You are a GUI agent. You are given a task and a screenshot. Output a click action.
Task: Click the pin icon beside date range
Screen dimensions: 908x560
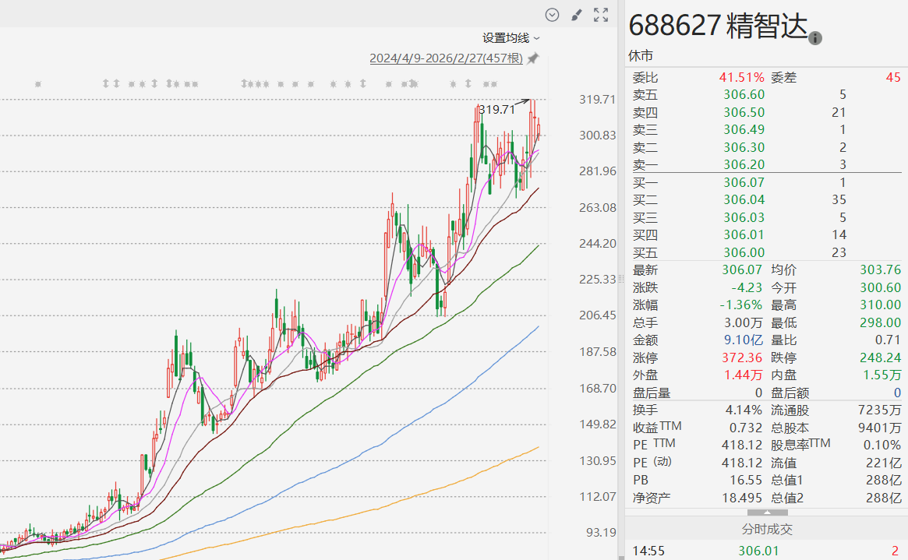coord(533,58)
